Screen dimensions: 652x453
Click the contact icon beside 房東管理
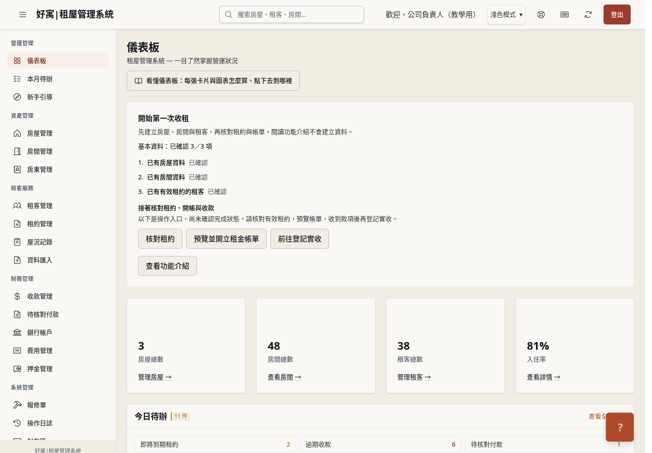tap(17, 169)
